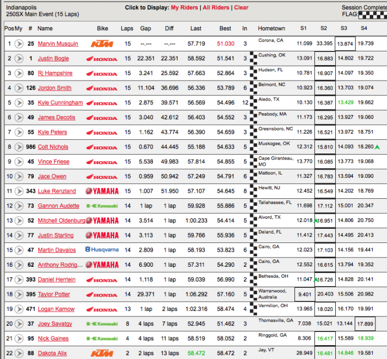
Task: Click the S1 column header
Action: (303, 28)
